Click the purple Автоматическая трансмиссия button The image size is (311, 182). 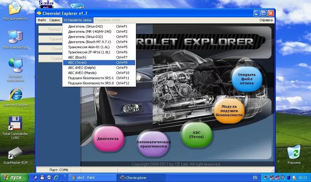pyautogui.click(x=153, y=144)
